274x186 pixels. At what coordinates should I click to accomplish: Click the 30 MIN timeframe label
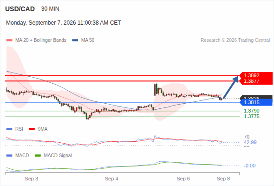click(x=50, y=9)
